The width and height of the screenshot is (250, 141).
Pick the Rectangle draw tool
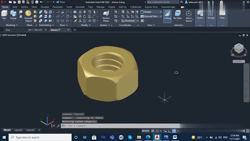(63, 21)
